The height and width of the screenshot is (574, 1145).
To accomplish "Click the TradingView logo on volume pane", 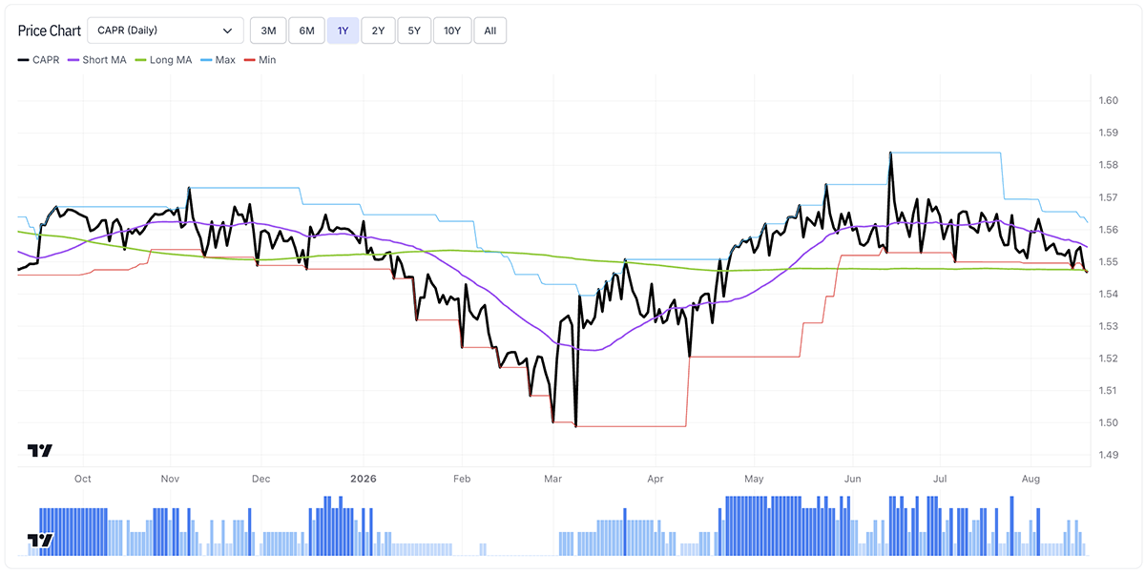I will (x=40, y=541).
